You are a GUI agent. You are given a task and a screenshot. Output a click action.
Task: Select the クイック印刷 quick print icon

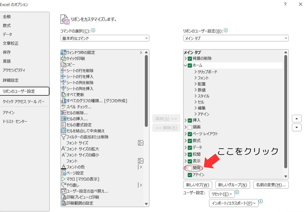64,59
